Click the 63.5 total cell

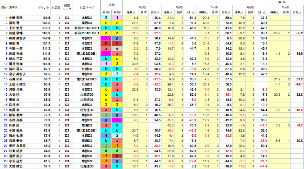coord(155,64)
